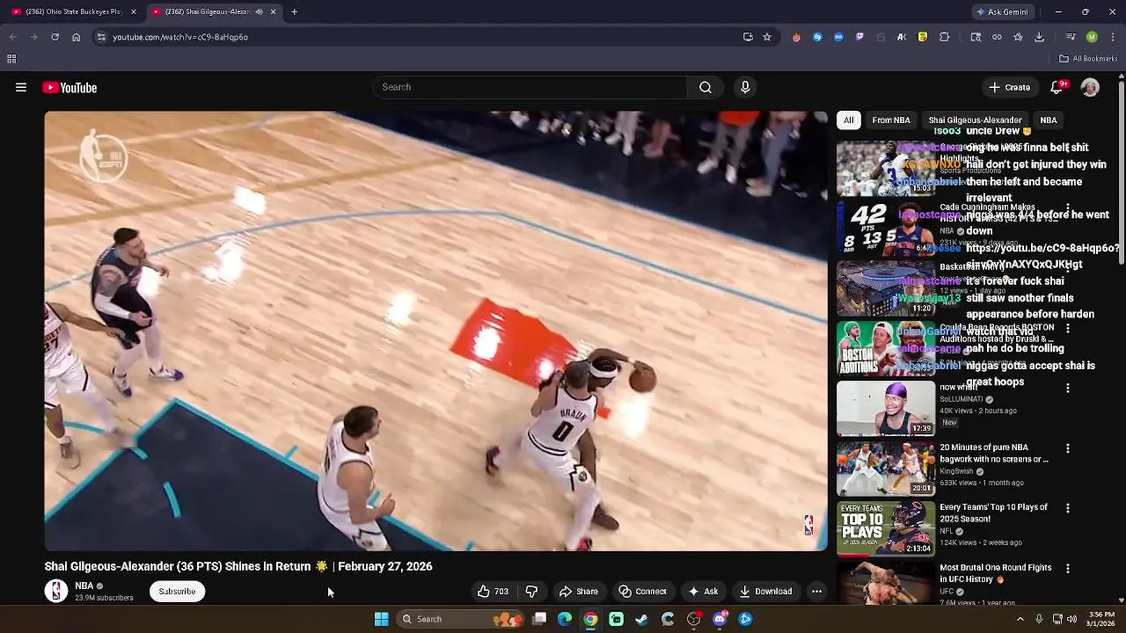
Task: Click the NBA channel avatar
Action: click(x=56, y=591)
